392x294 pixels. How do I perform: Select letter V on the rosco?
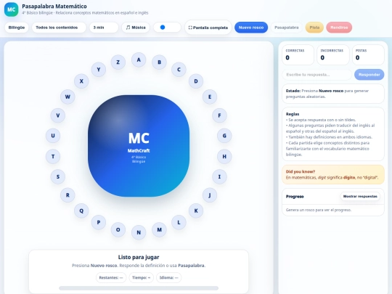click(58, 115)
